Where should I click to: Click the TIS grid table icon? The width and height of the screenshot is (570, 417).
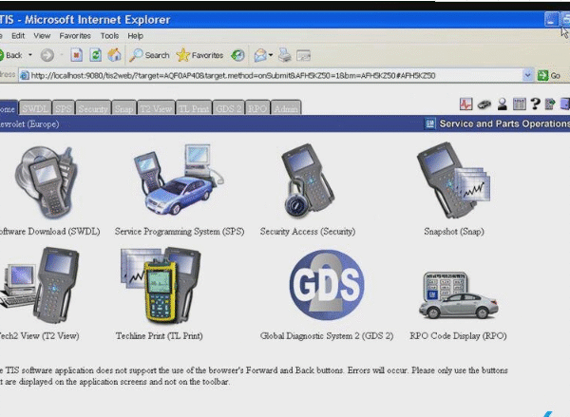(x=519, y=104)
